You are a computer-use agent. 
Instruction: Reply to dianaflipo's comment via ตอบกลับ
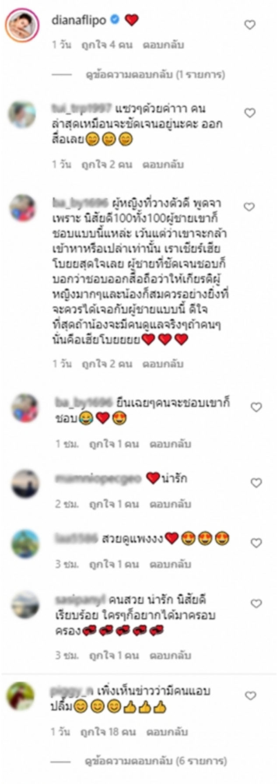tap(164, 45)
